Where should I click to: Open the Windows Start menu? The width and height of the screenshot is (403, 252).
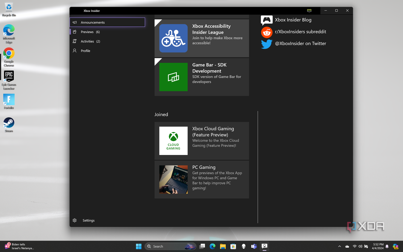click(139, 246)
